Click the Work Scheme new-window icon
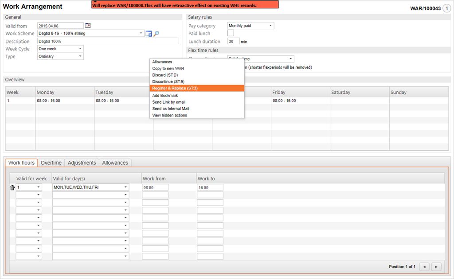The image size is (454, 279). 149,34
